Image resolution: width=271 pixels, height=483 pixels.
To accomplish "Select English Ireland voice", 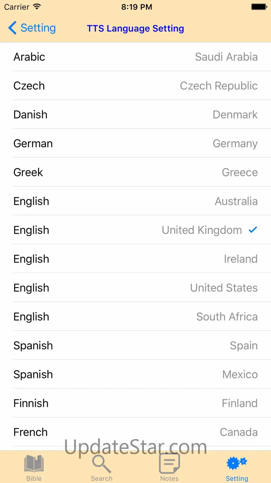I will click(x=135, y=259).
